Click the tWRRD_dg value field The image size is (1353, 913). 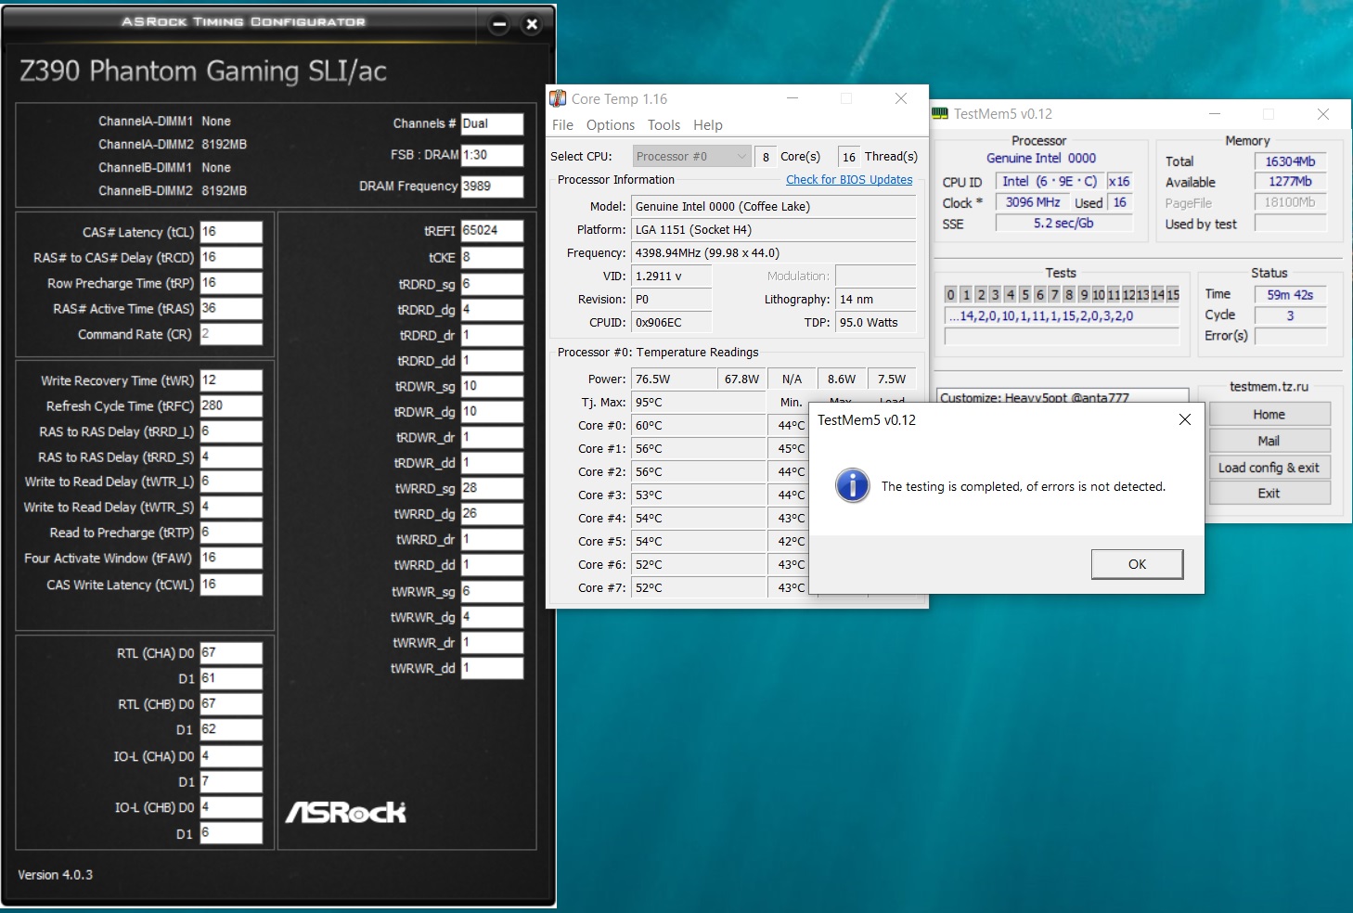pos(492,514)
